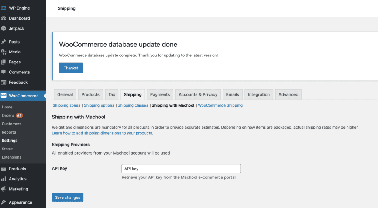Open the Shipping zones link

[66, 105]
